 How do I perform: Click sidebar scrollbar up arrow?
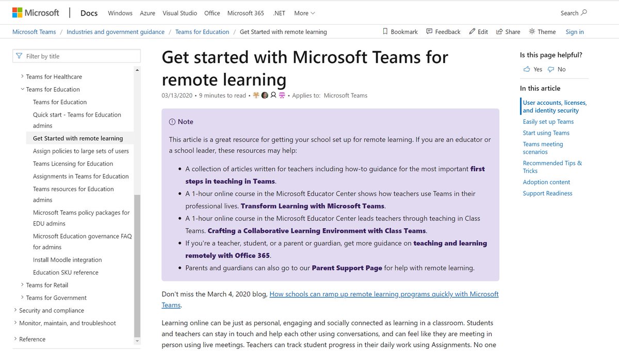(137, 70)
